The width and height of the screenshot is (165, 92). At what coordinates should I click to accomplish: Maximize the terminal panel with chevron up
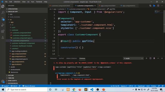coord(158,58)
